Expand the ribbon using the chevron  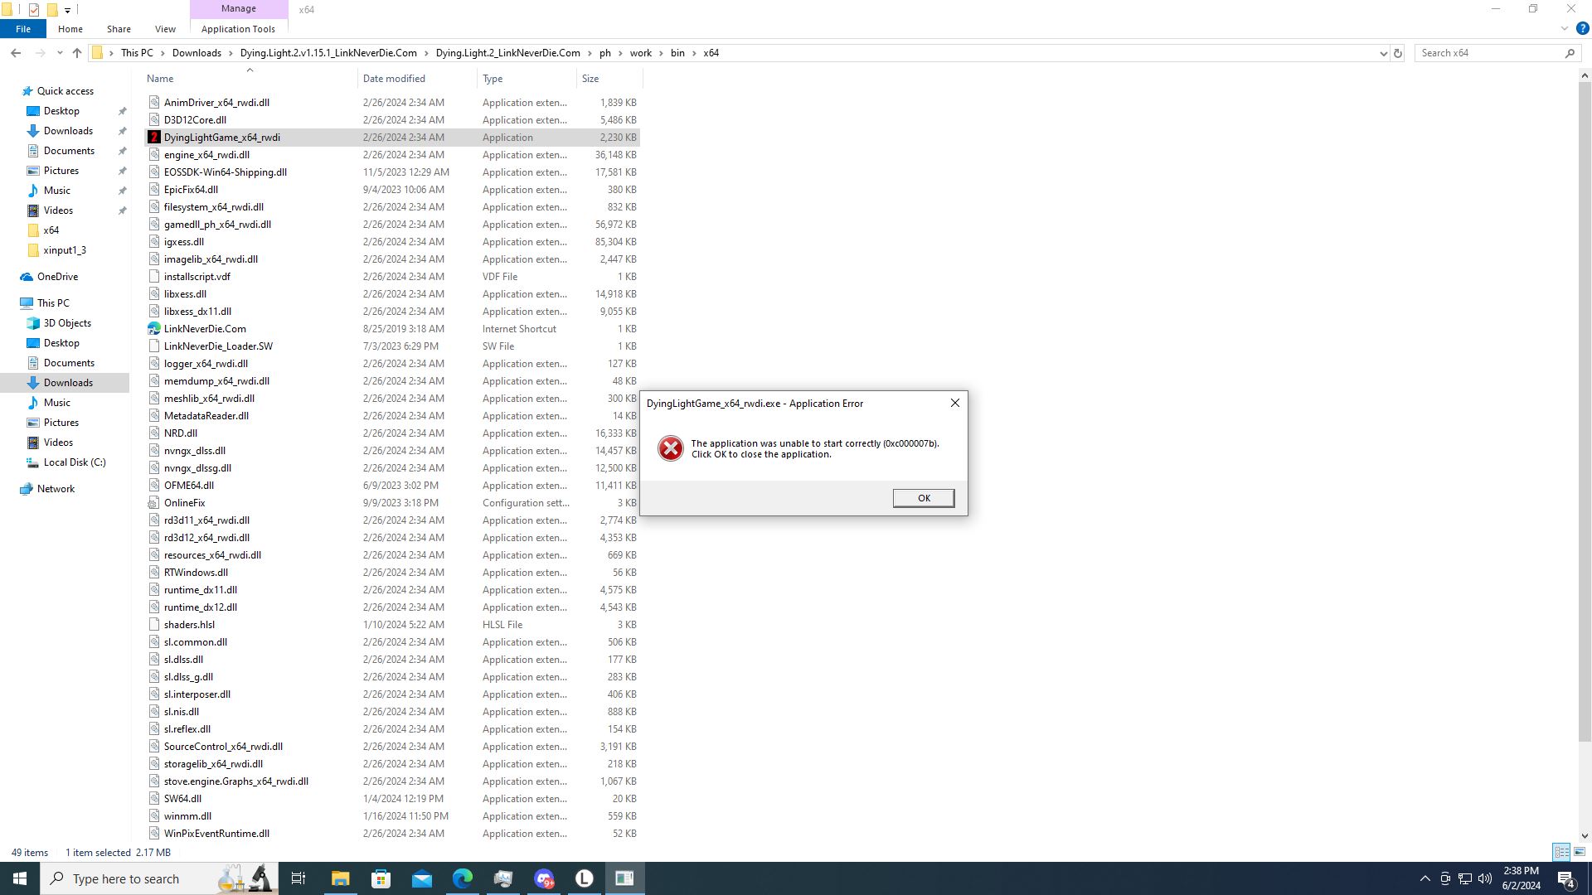tap(1565, 29)
